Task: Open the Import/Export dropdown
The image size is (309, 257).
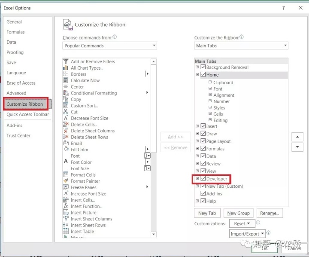Action: pyautogui.click(x=247, y=234)
